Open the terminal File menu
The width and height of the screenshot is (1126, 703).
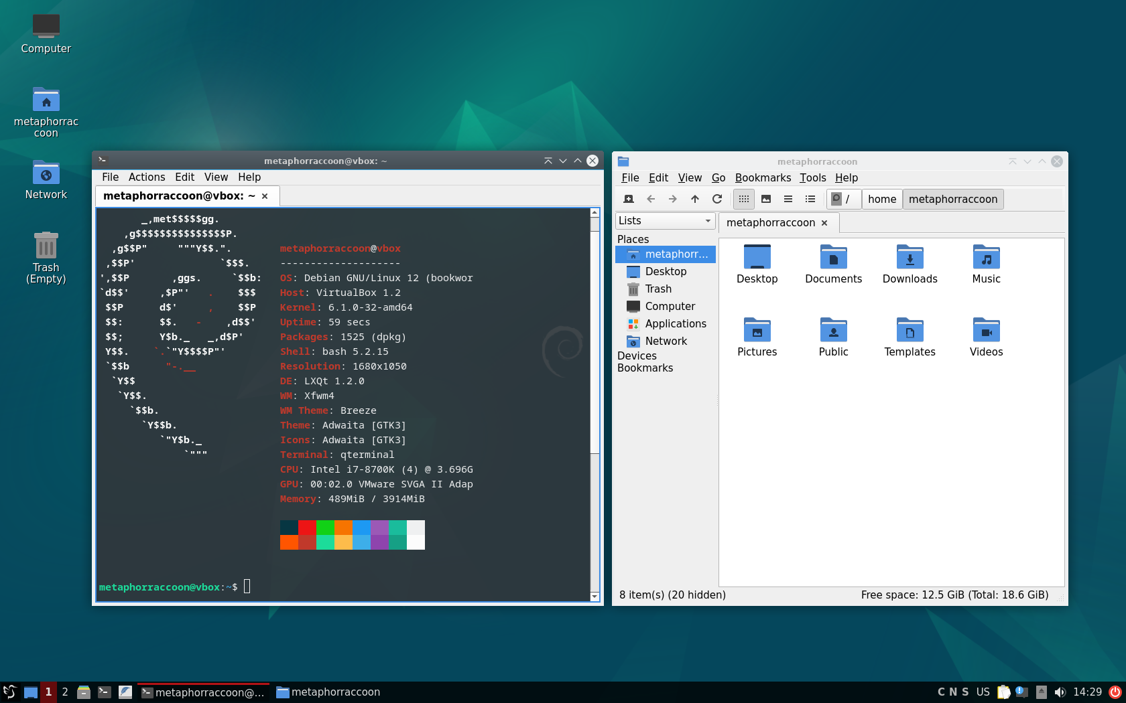[x=110, y=177]
